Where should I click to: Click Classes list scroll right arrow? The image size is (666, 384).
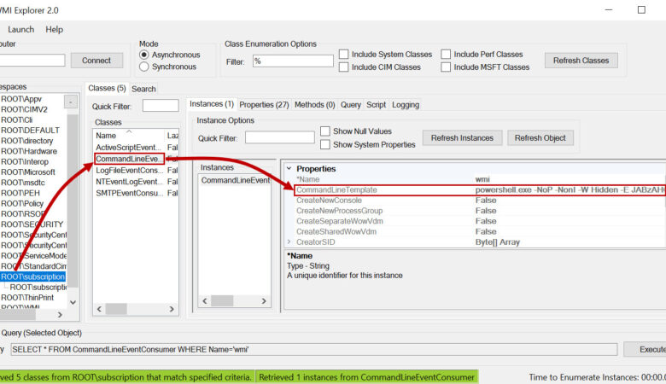tap(172, 309)
